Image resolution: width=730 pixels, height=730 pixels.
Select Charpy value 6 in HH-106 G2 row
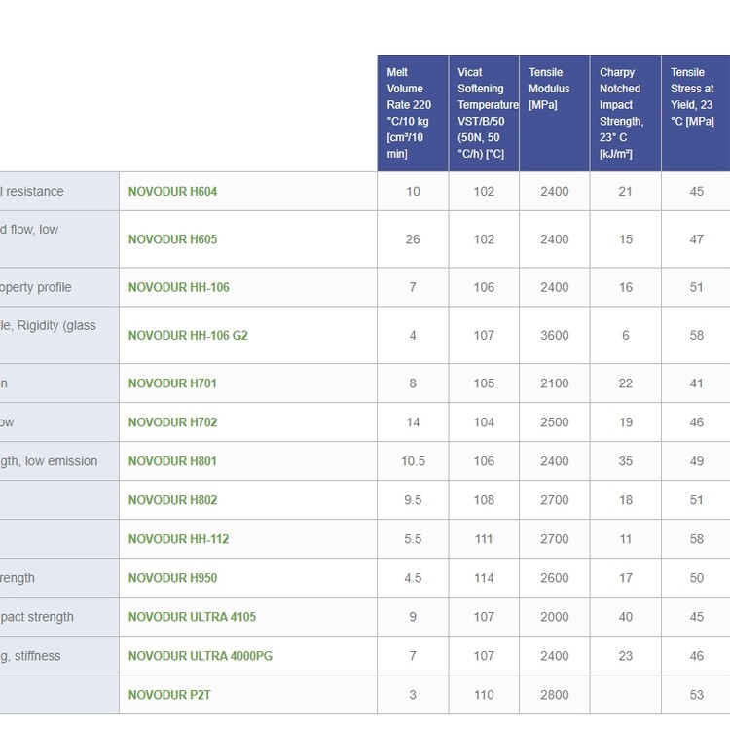click(x=626, y=335)
